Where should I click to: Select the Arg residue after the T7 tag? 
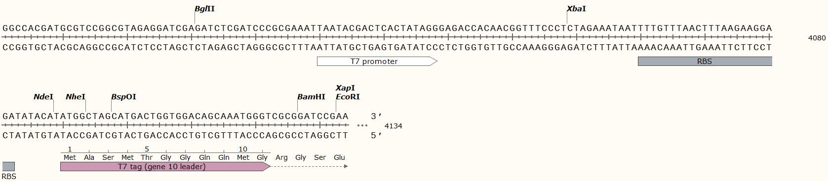[x=281, y=157]
